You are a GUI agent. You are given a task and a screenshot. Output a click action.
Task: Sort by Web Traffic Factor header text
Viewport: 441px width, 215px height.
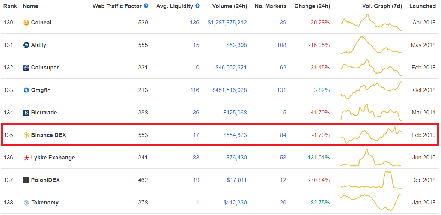[117, 6]
